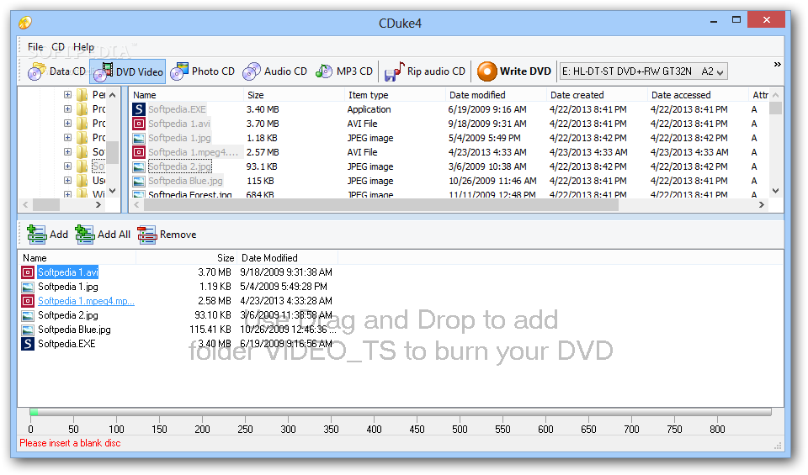The height and width of the screenshot is (475, 808).
Task: Switch to MP3 CD mode
Action: pyautogui.click(x=343, y=71)
